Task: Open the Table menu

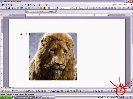Action: point(35,5)
